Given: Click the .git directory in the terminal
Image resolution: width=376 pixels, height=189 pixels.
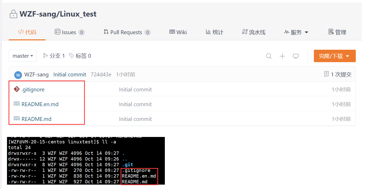Looking at the screenshot, I should tap(127, 165).
